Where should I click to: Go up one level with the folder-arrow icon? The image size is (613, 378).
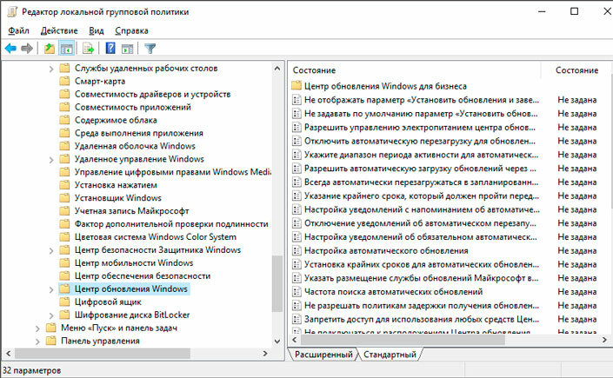50,49
